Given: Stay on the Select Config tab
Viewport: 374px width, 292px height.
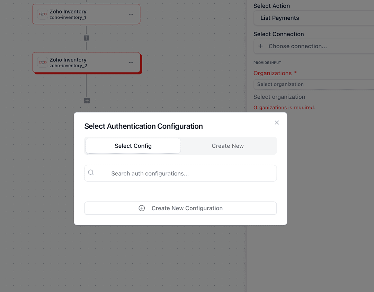Looking at the screenshot, I should point(133,146).
